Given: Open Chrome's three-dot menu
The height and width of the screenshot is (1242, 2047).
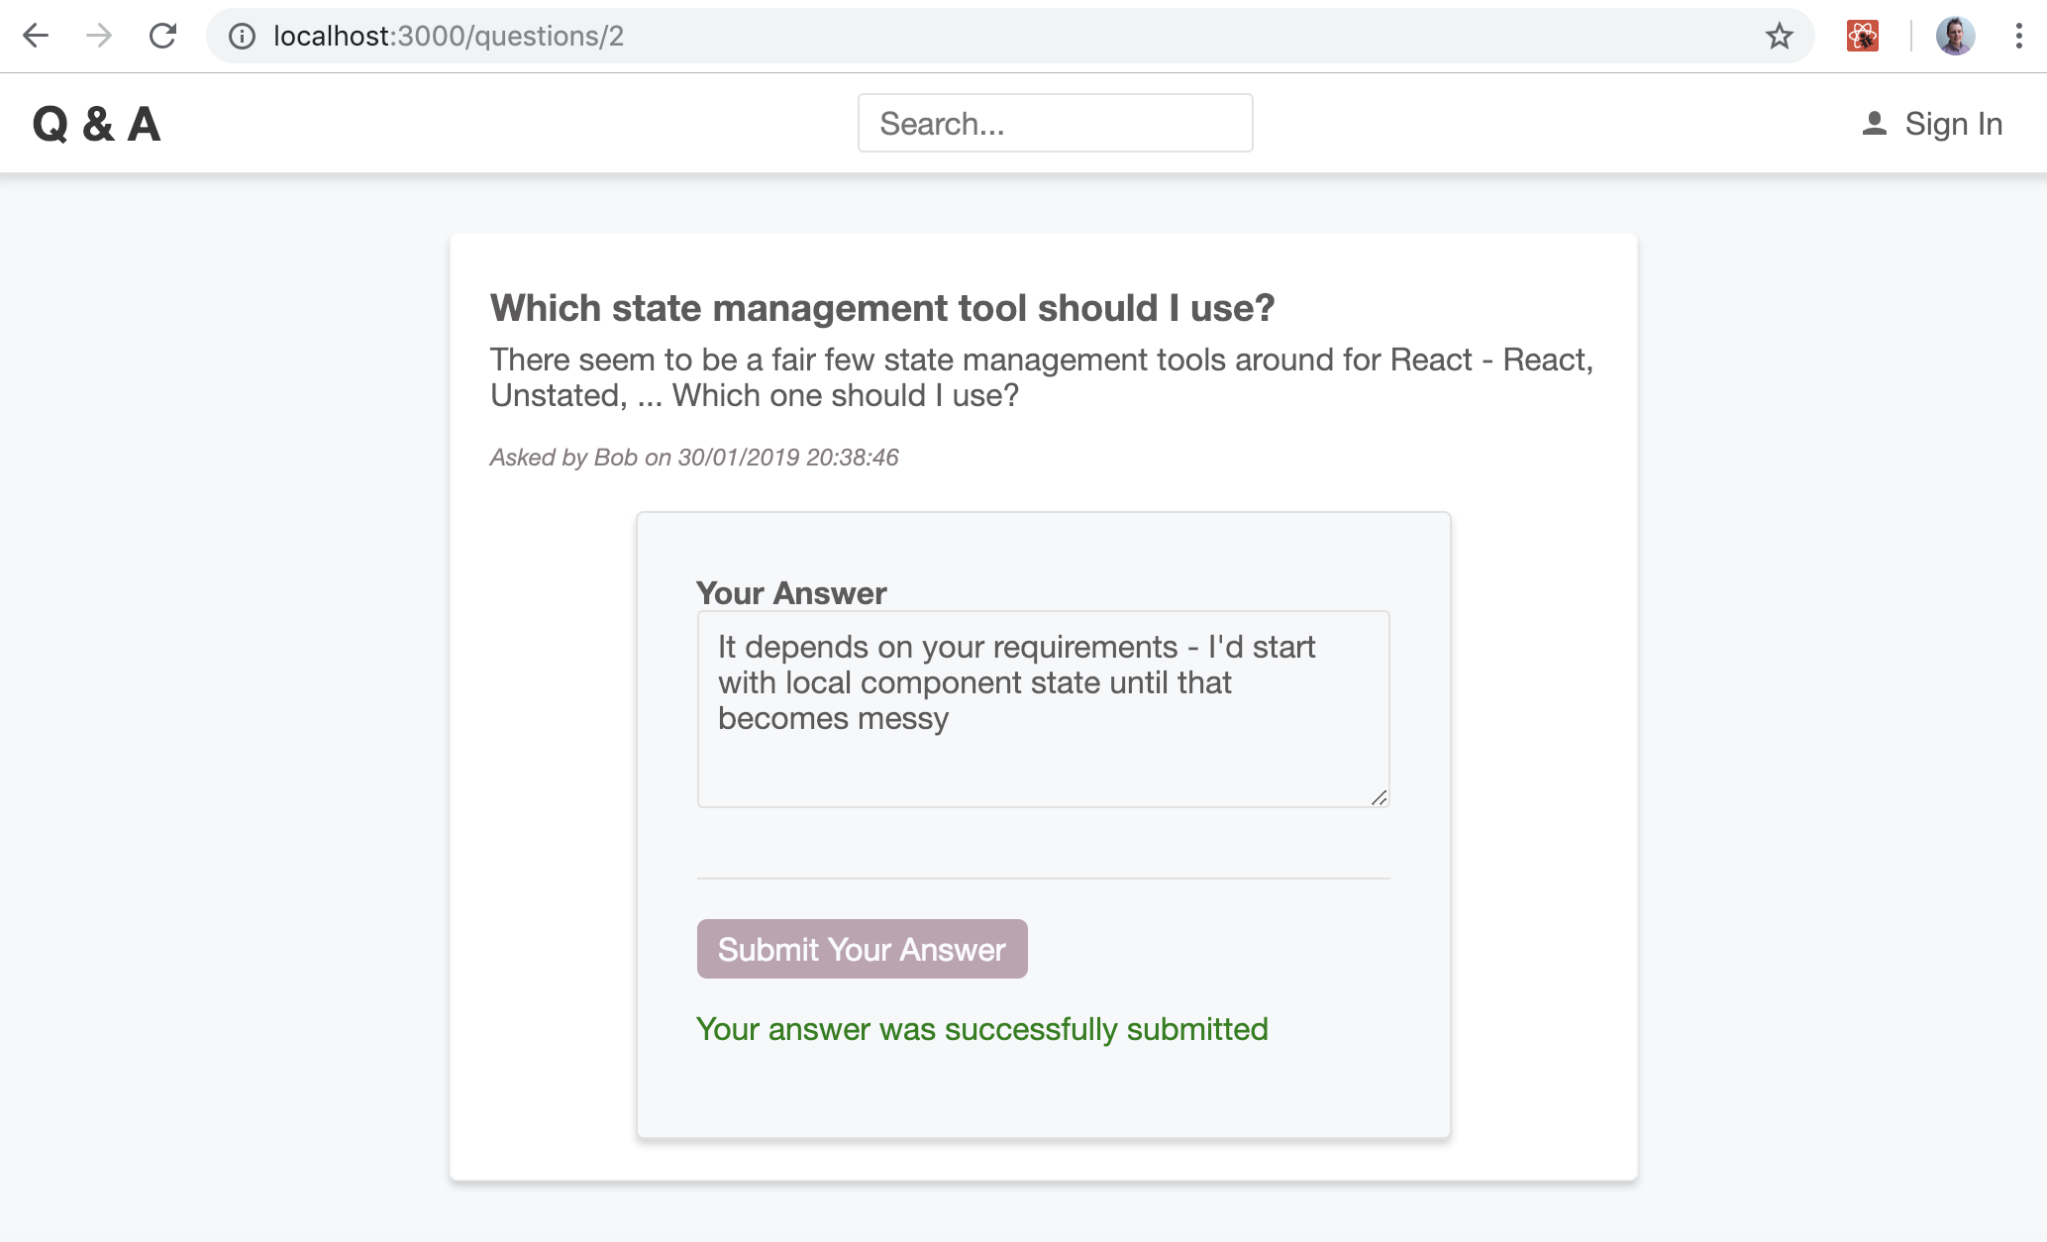Looking at the screenshot, I should coord(2018,37).
